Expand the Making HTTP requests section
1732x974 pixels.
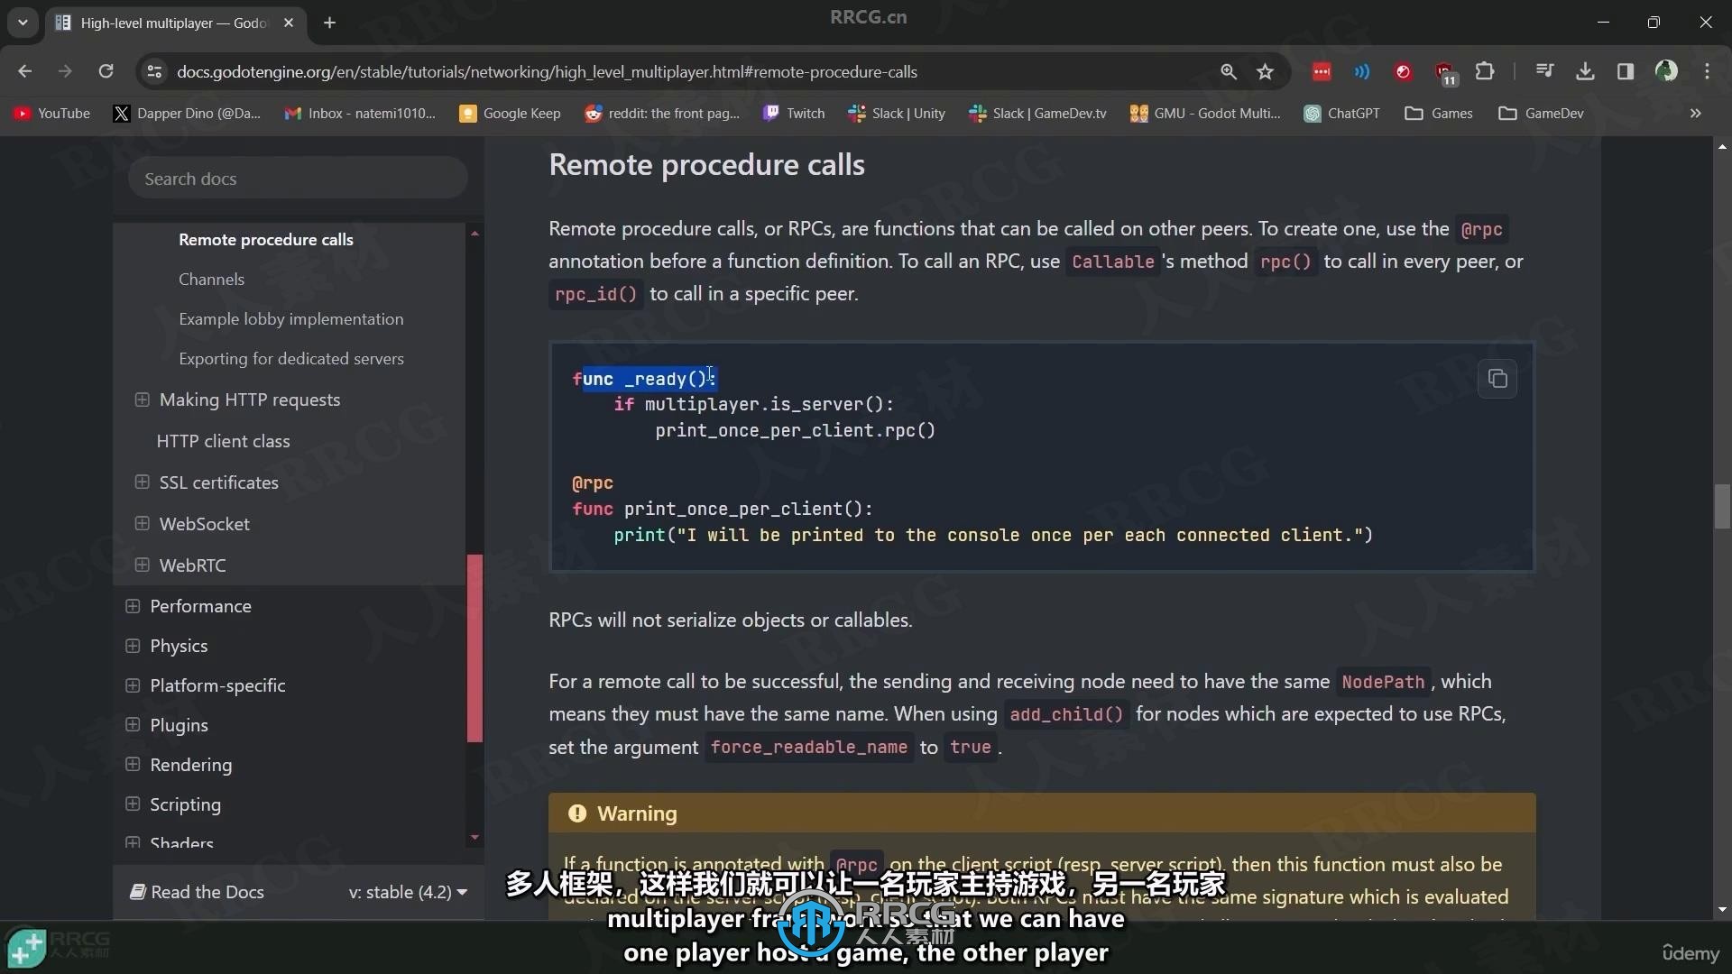click(x=142, y=399)
